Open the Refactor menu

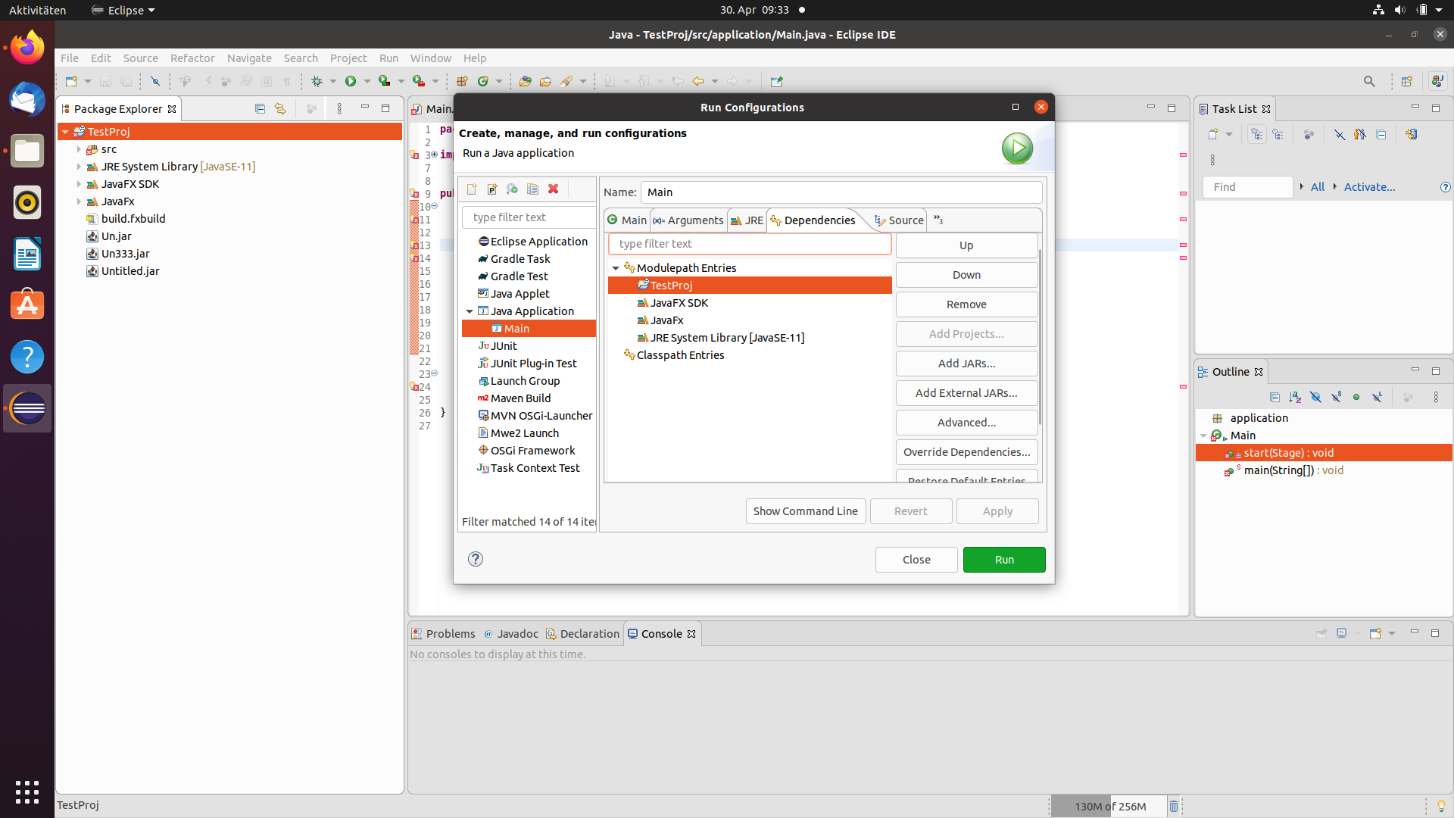(192, 58)
